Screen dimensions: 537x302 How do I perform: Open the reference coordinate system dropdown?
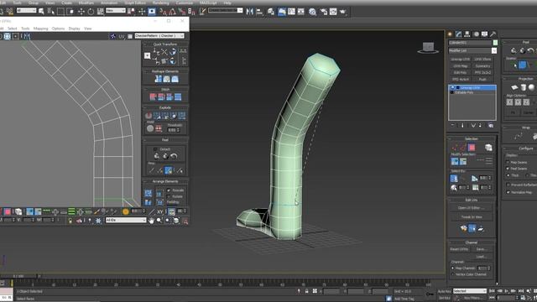click(x=116, y=11)
